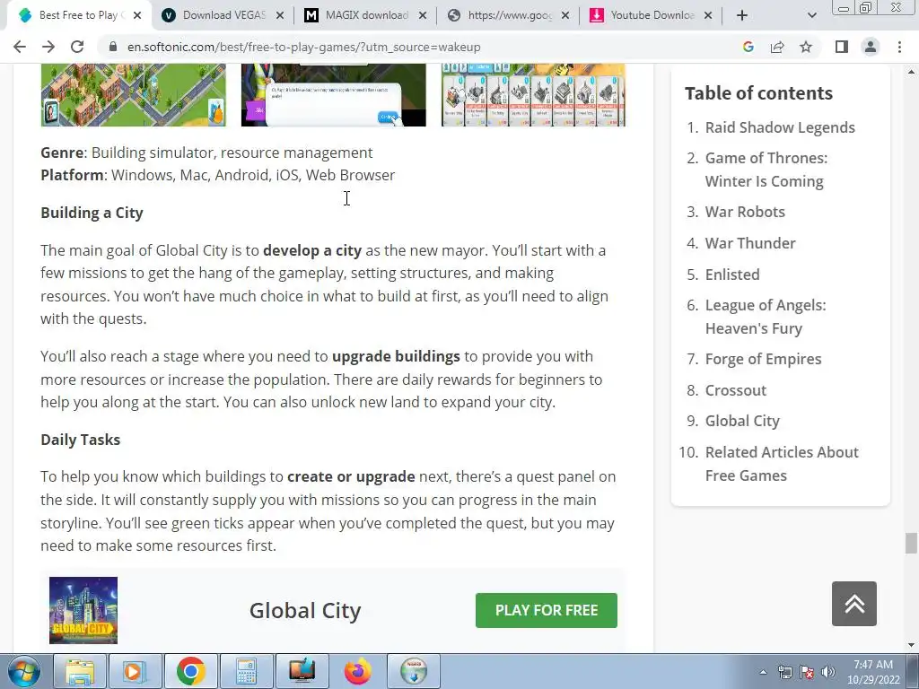Click the Google icon in address bar

[x=748, y=47]
